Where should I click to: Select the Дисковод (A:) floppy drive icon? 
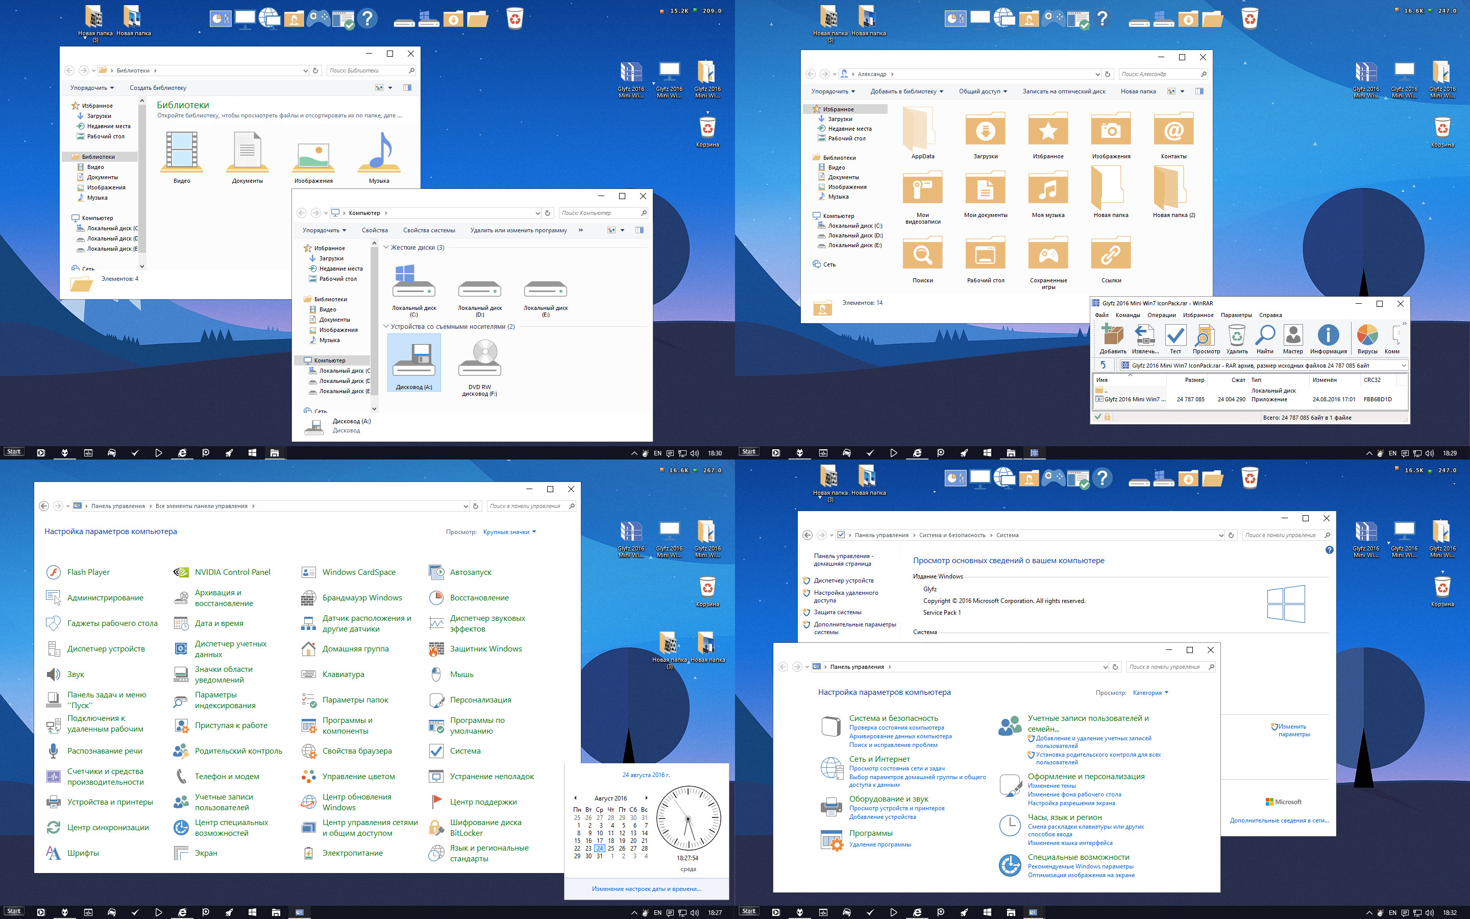pyautogui.click(x=413, y=364)
